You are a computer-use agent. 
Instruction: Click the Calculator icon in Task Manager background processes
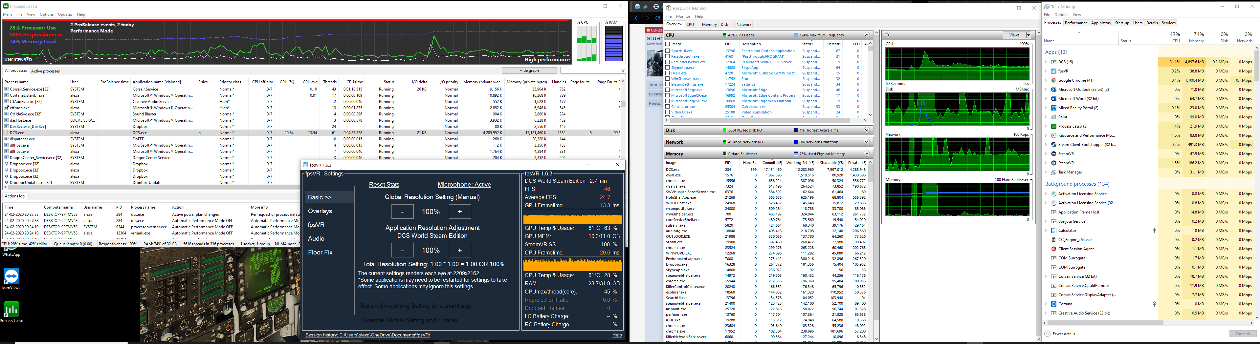pyautogui.click(x=1053, y=231)
